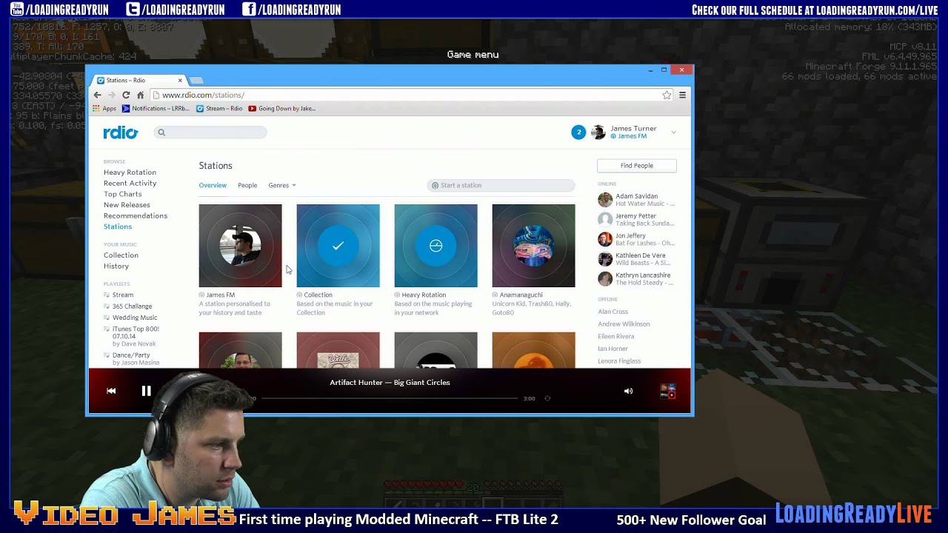Open Alan Cross offline profile
The width and height of the screenshot is (948, 533).
(612, 312)
